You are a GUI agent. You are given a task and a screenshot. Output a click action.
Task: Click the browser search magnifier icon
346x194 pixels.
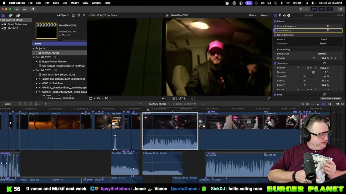pyautogui.click(x=84, y=15)
